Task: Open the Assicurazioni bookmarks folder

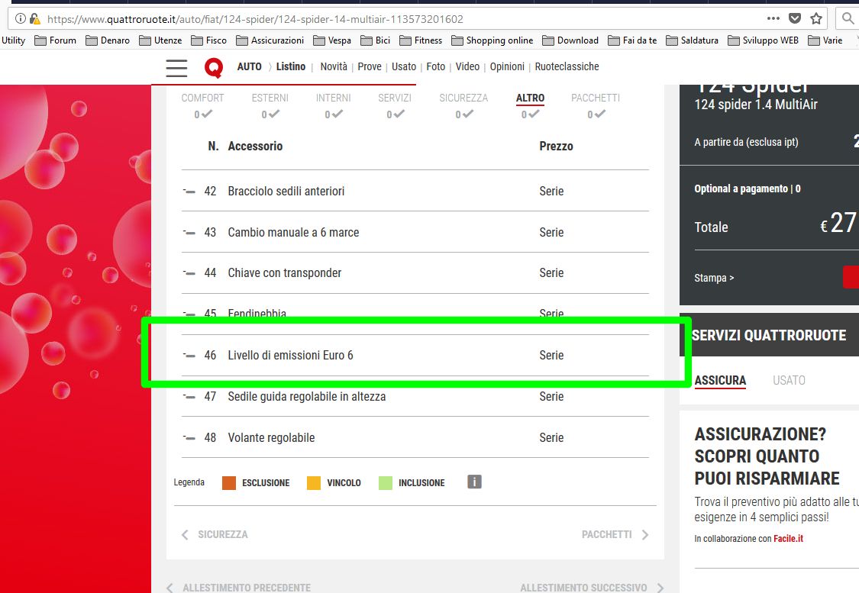Action: click(270, 40)
